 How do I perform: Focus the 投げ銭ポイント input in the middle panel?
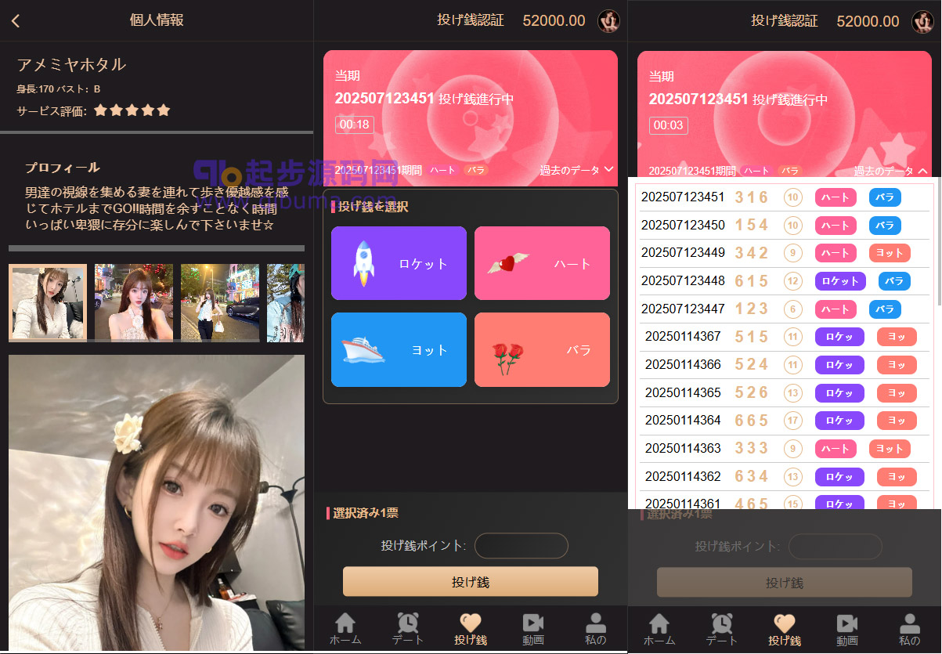point(522,546)
